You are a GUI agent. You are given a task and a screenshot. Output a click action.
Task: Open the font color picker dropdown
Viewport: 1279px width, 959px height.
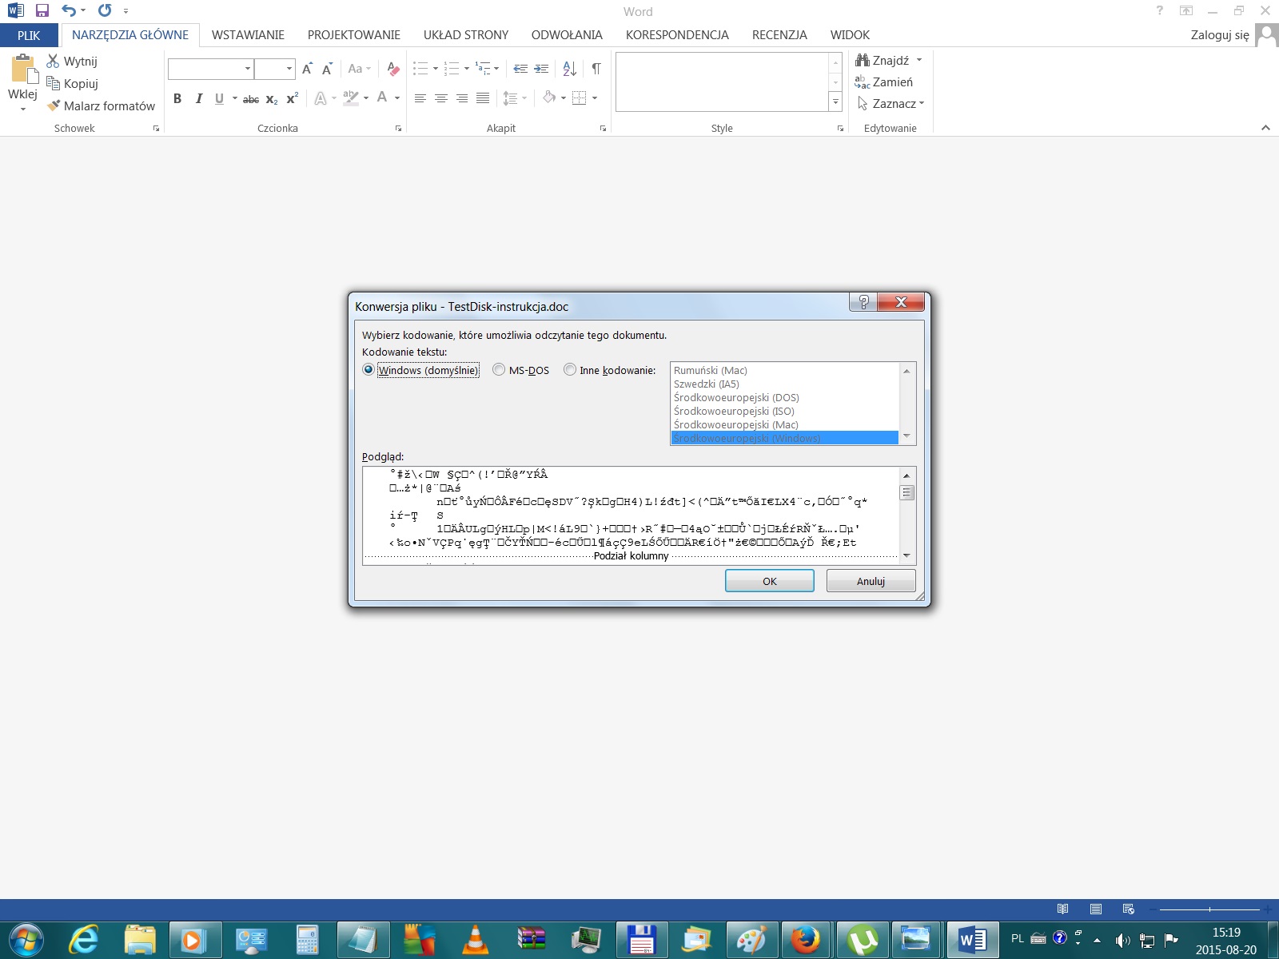pyautogui.click(x=397, y=98)
